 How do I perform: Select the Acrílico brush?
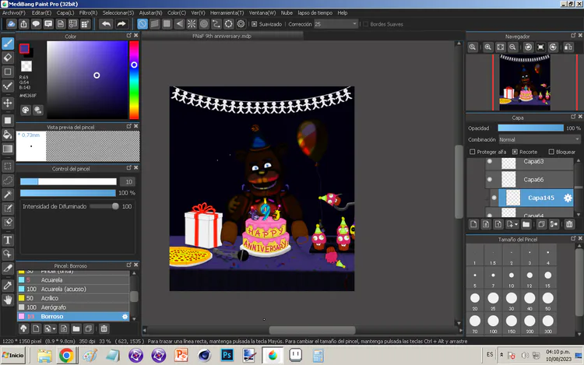point(73,298)
